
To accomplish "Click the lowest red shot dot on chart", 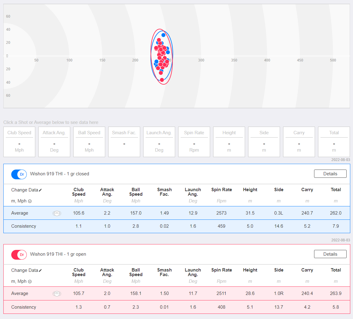I will [162, 80].
